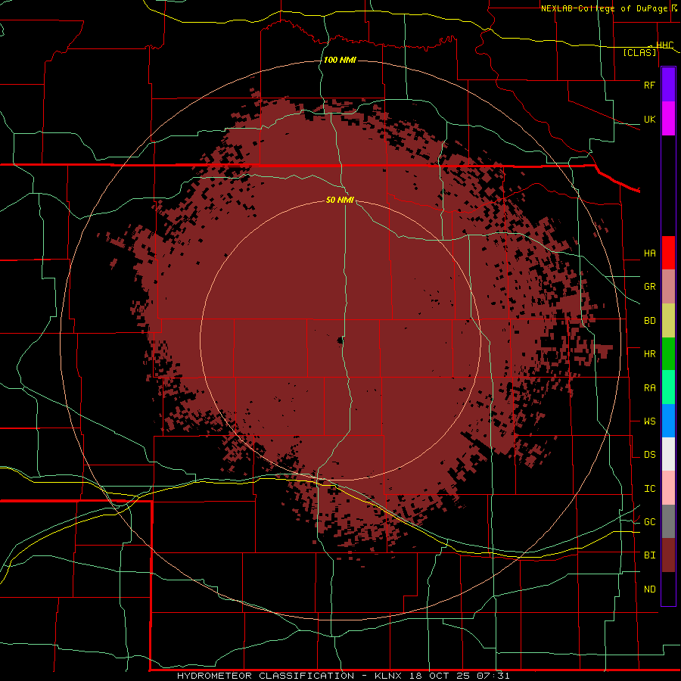The width and height of the screenshot is (681, 681).
Task: Click the 100 NMI range ring label
Action: [x=340, y=60]
